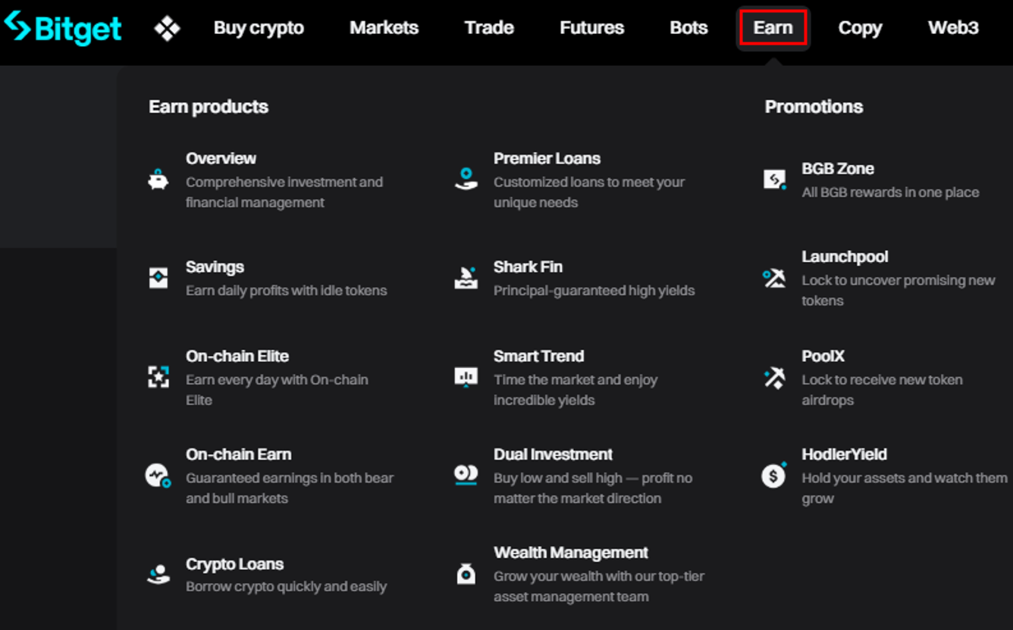Expand the Buy crypto menu
Image resolution: width=1013 pixels, height=630 pixels.
click(x=259, y=28)
